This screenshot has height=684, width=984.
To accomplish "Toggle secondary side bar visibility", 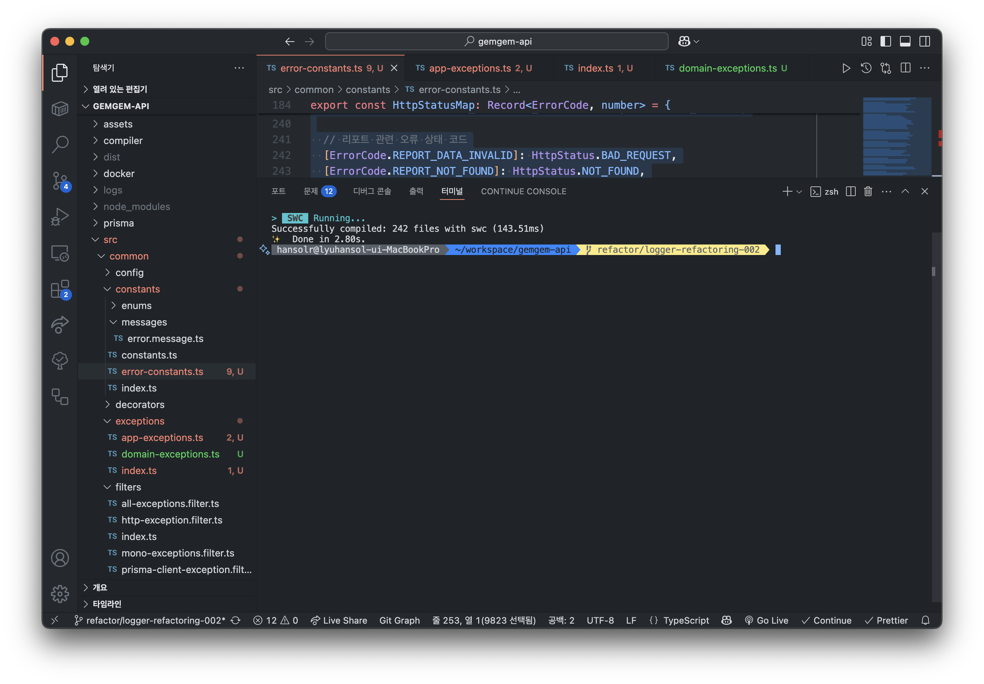I will pyautogui.click(x=924, y=41).
